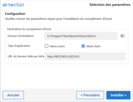
Task: Click the Paramètres du complément d'Excel group title
Action: [29, 29]
